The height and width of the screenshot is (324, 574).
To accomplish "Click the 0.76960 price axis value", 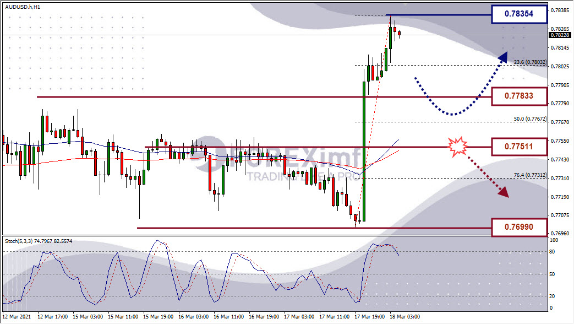I will pos(560,233).
